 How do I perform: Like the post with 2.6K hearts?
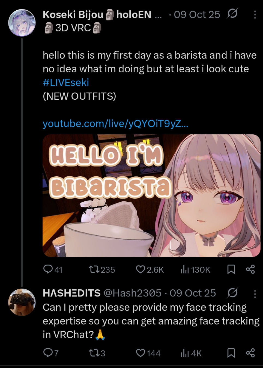141,269
